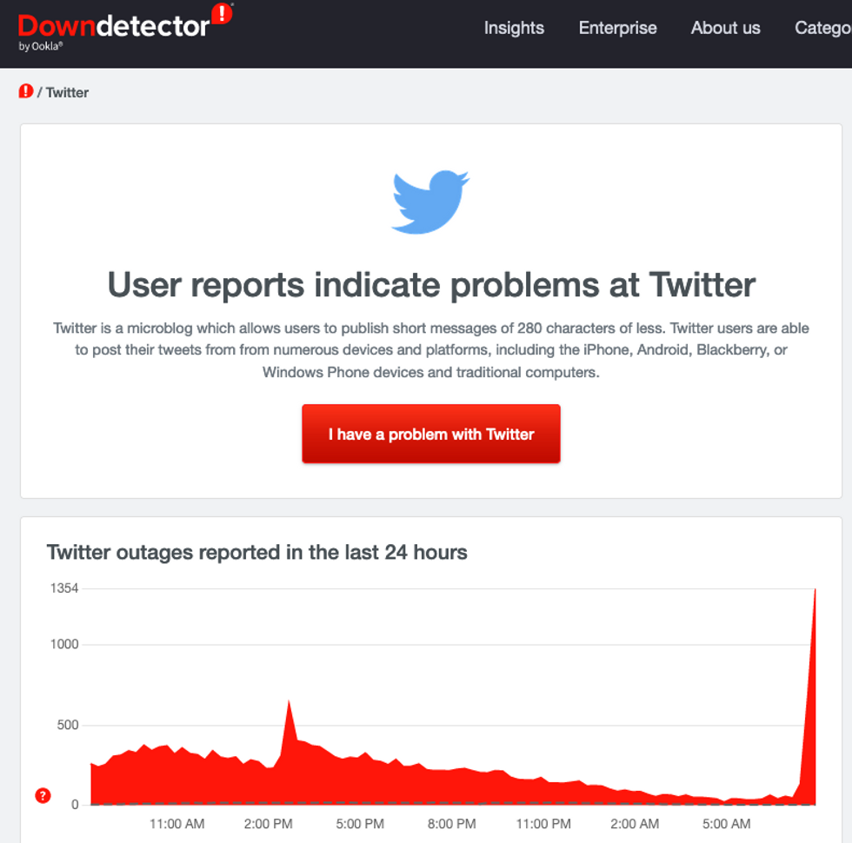
Task: Click the Downdetector logo
Action: (x=125, y=27)
